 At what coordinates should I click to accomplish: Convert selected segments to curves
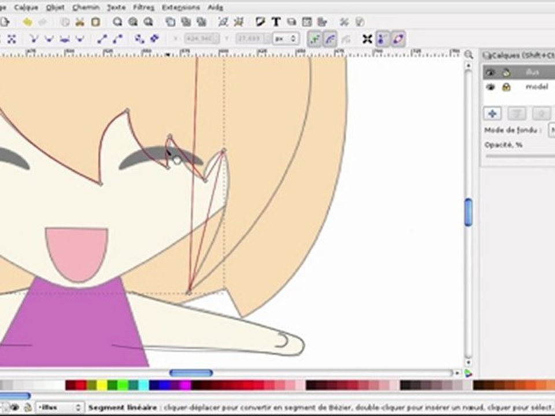coord(117,39)
